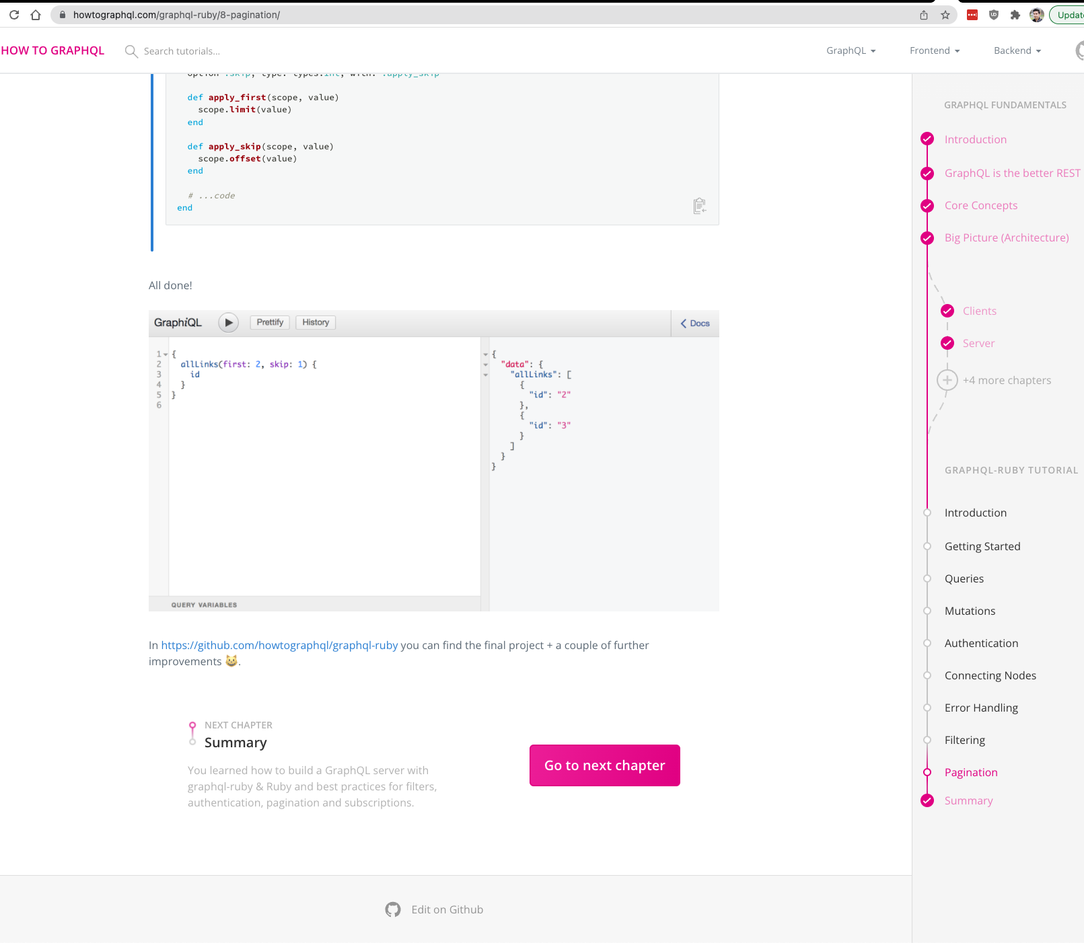Copy the code snippet with the clipboard icon
Image resolution: width=1084 pixels, height=943 pixels.
pos(699,206)
